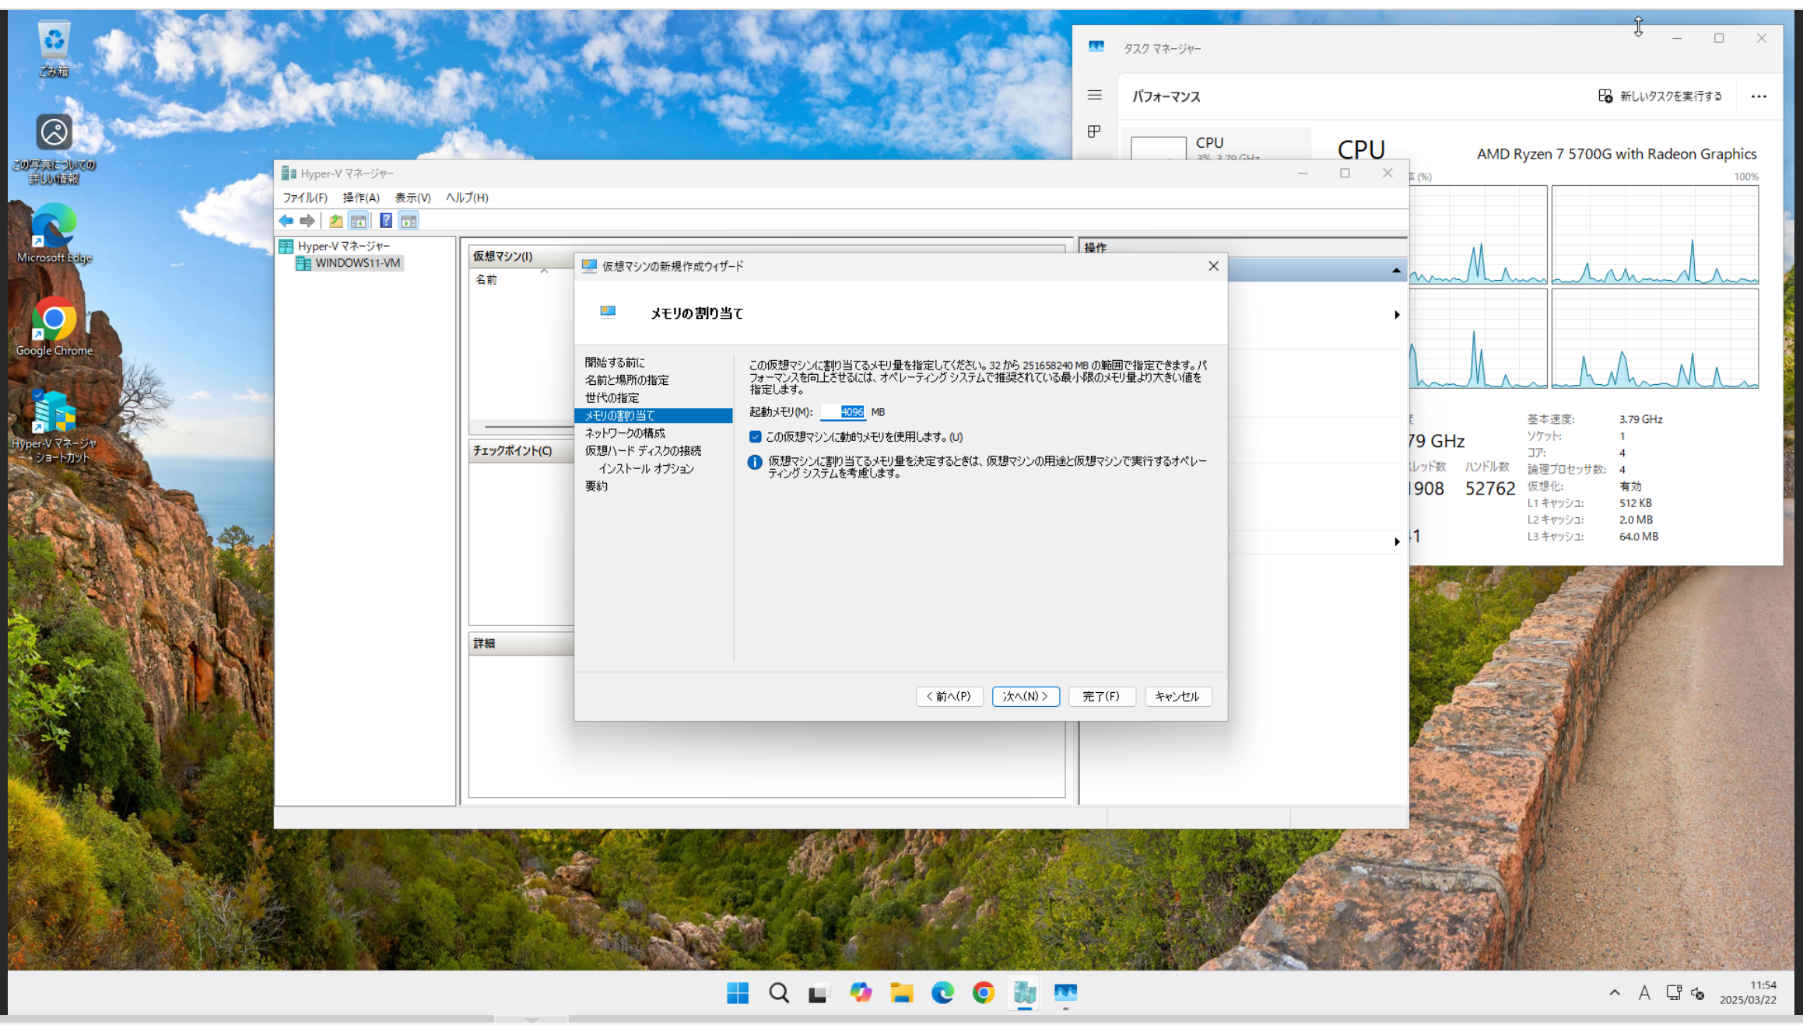This screenshot has height=1025, width=1803.
Task: Click the 次へ(N) next button
Action: (1025, 696)
